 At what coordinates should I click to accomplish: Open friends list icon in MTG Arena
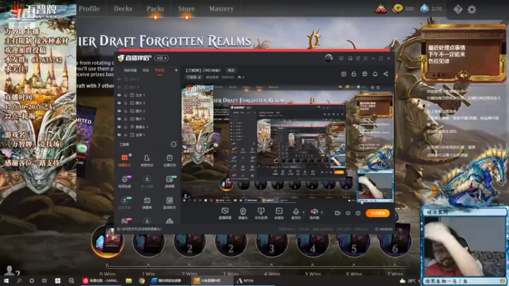point(11,271)
